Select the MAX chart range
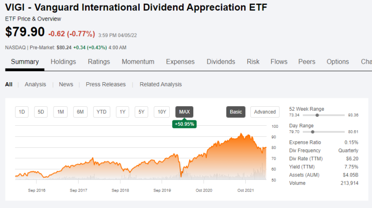 (x=184, y=112)
